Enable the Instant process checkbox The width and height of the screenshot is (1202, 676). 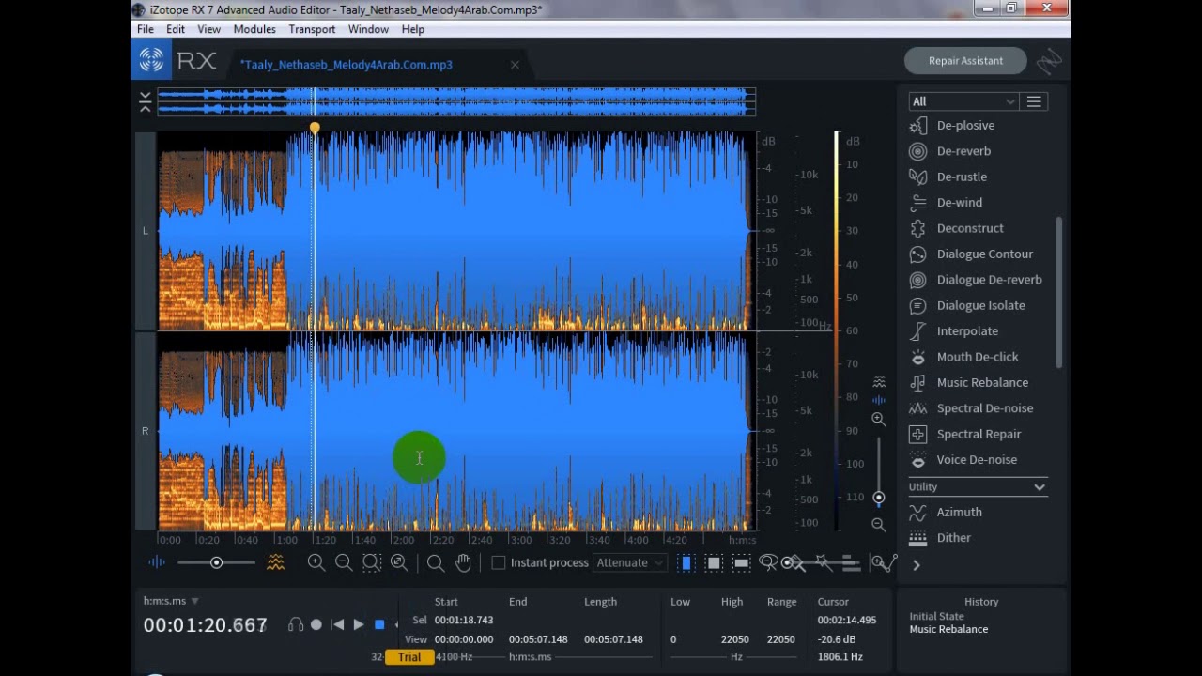click(499, 562)
